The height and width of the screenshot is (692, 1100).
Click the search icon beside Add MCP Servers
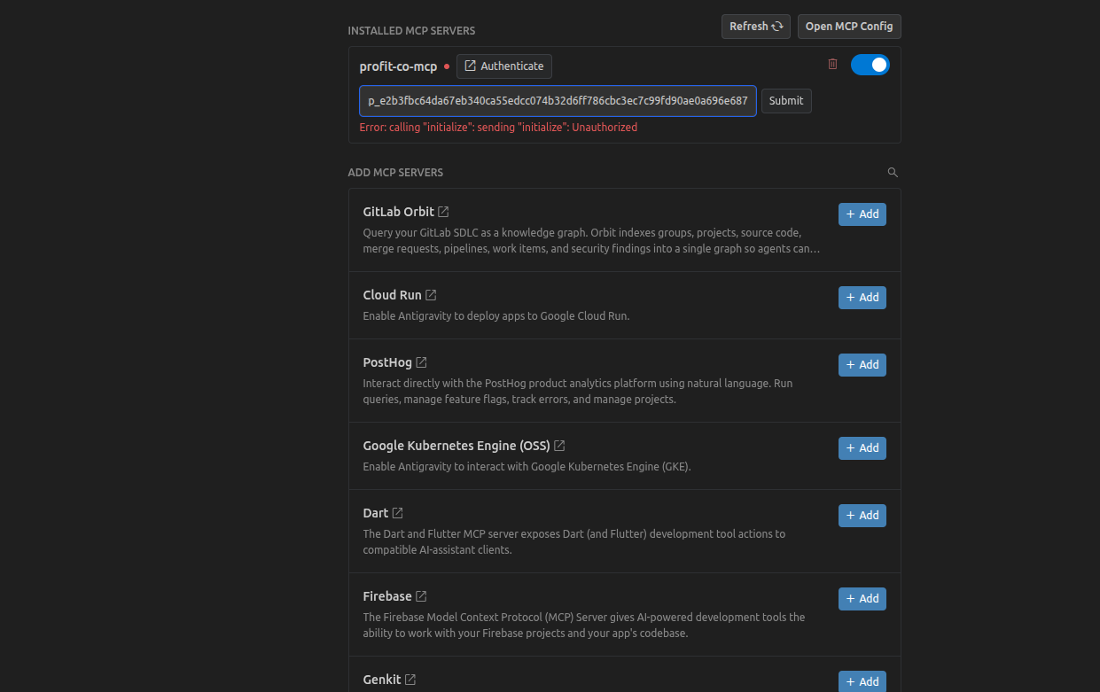tap(893, 172)
